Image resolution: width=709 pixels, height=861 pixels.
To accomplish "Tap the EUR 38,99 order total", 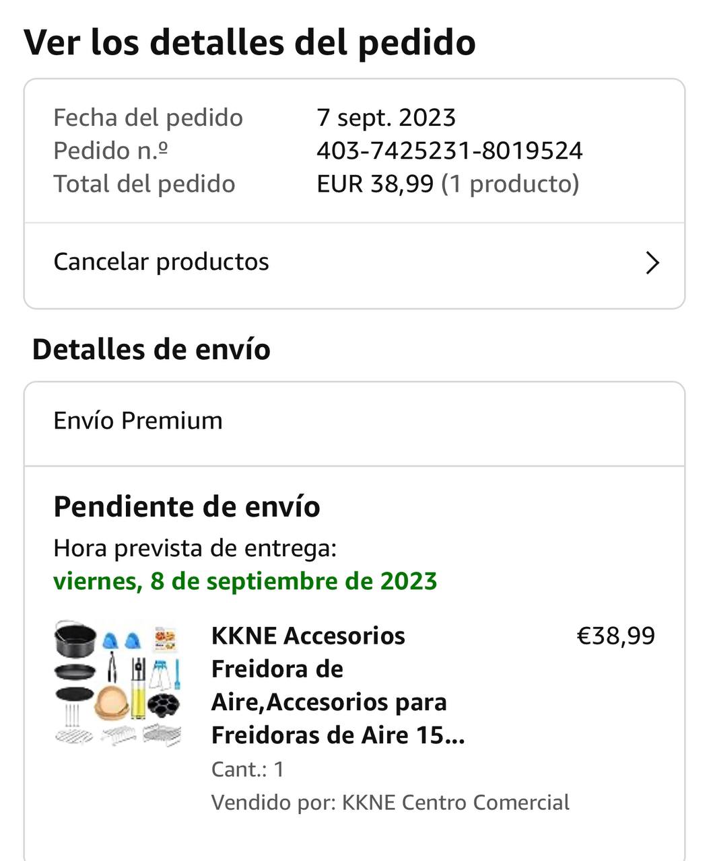I will coord(375,184).
